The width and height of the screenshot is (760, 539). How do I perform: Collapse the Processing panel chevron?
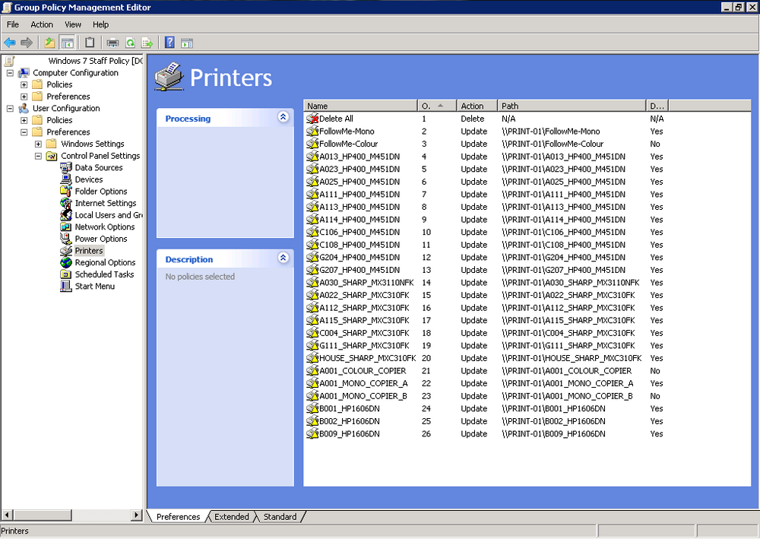point(283,117)
